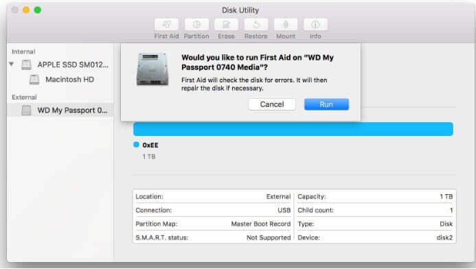This screenshot has height=269, width=476.
Task: Minimize the window with the yellow button
Action: 26,10
